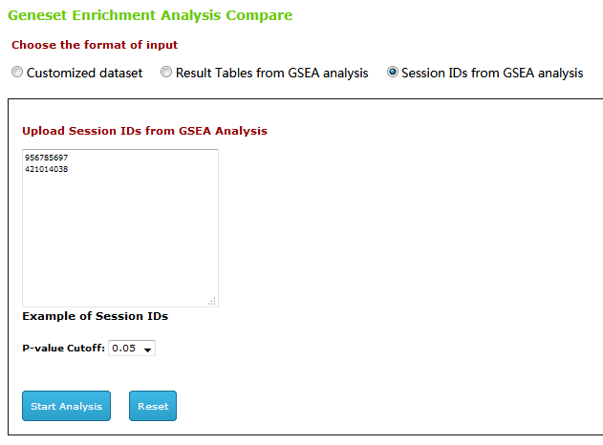
Task: Click the arrow on the 0.05 combo box
Action: 148,350
